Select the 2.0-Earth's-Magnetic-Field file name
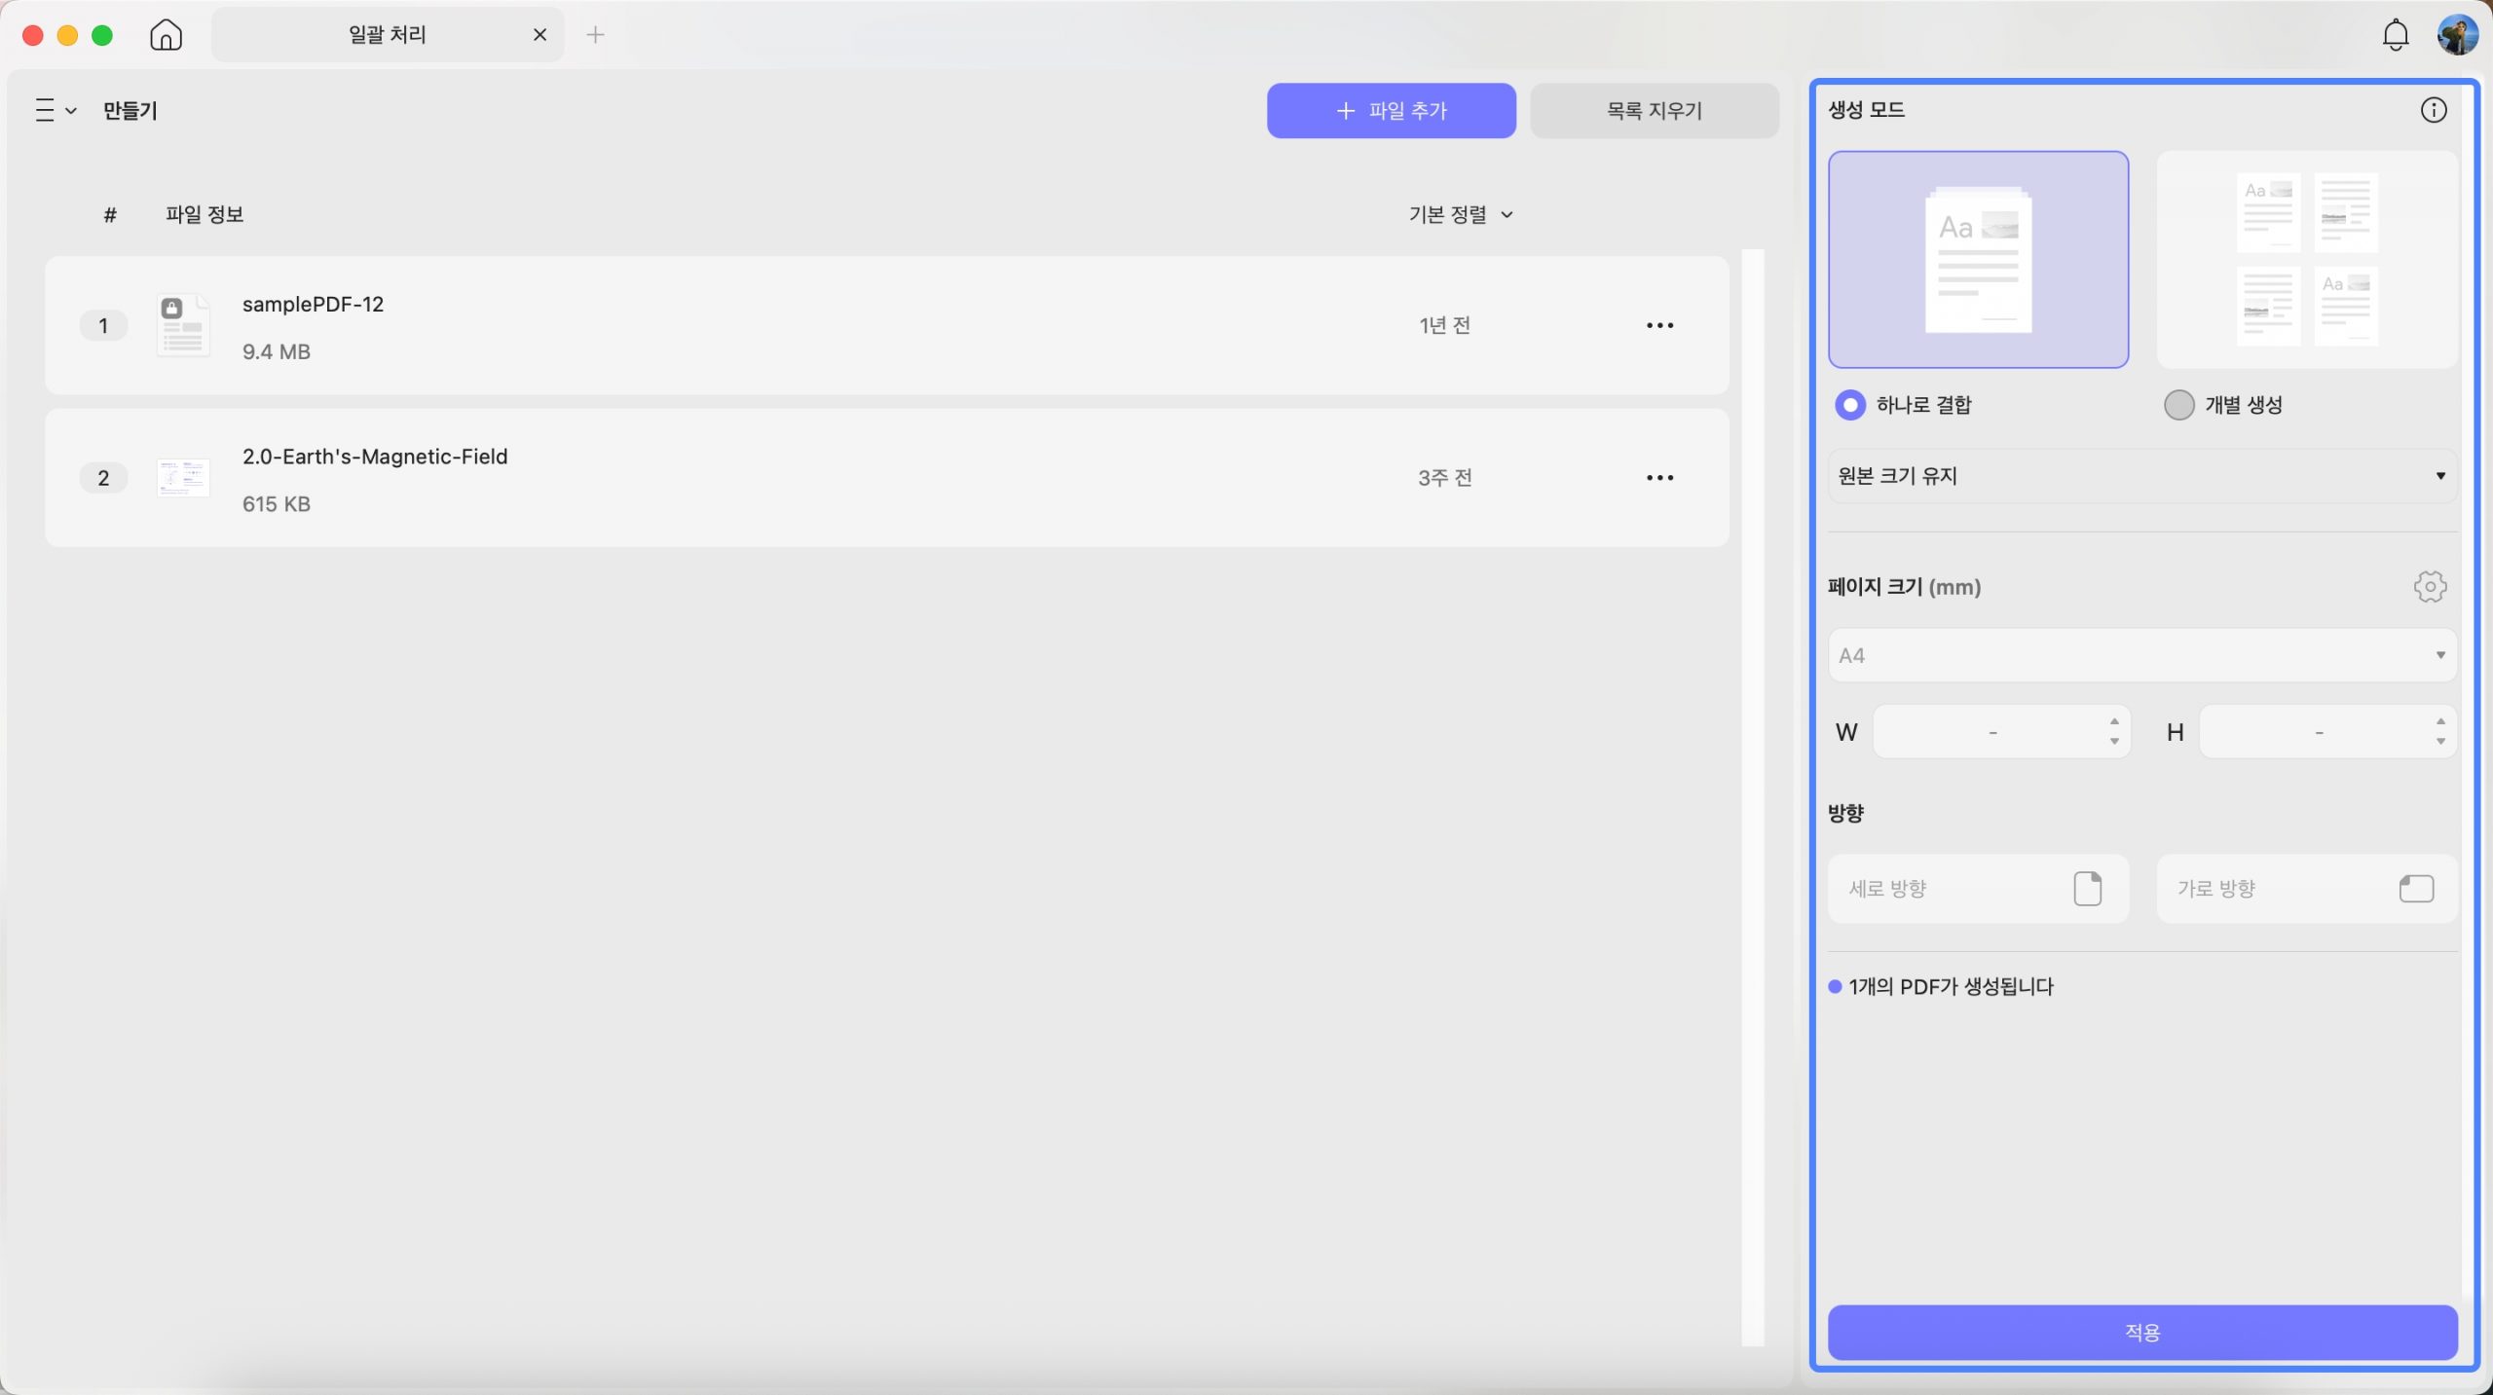 pos(375,457)
